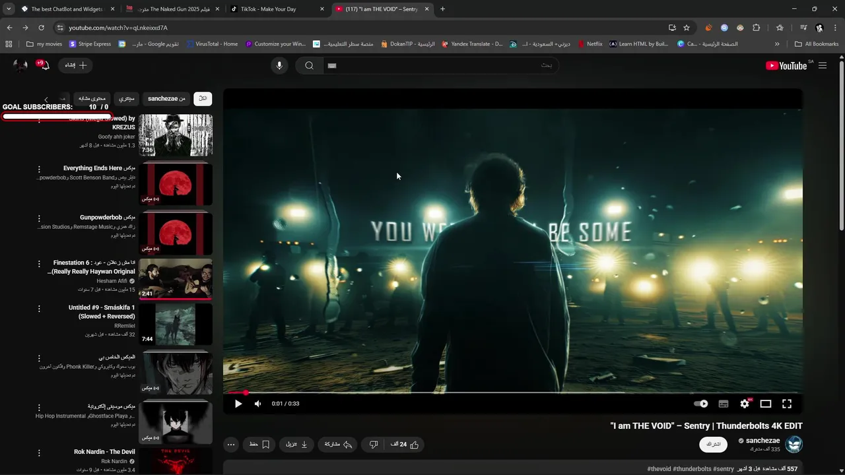Open the YouTube guide hamburger menu
This screenshot has width=845, height=475.
(823, 65)
